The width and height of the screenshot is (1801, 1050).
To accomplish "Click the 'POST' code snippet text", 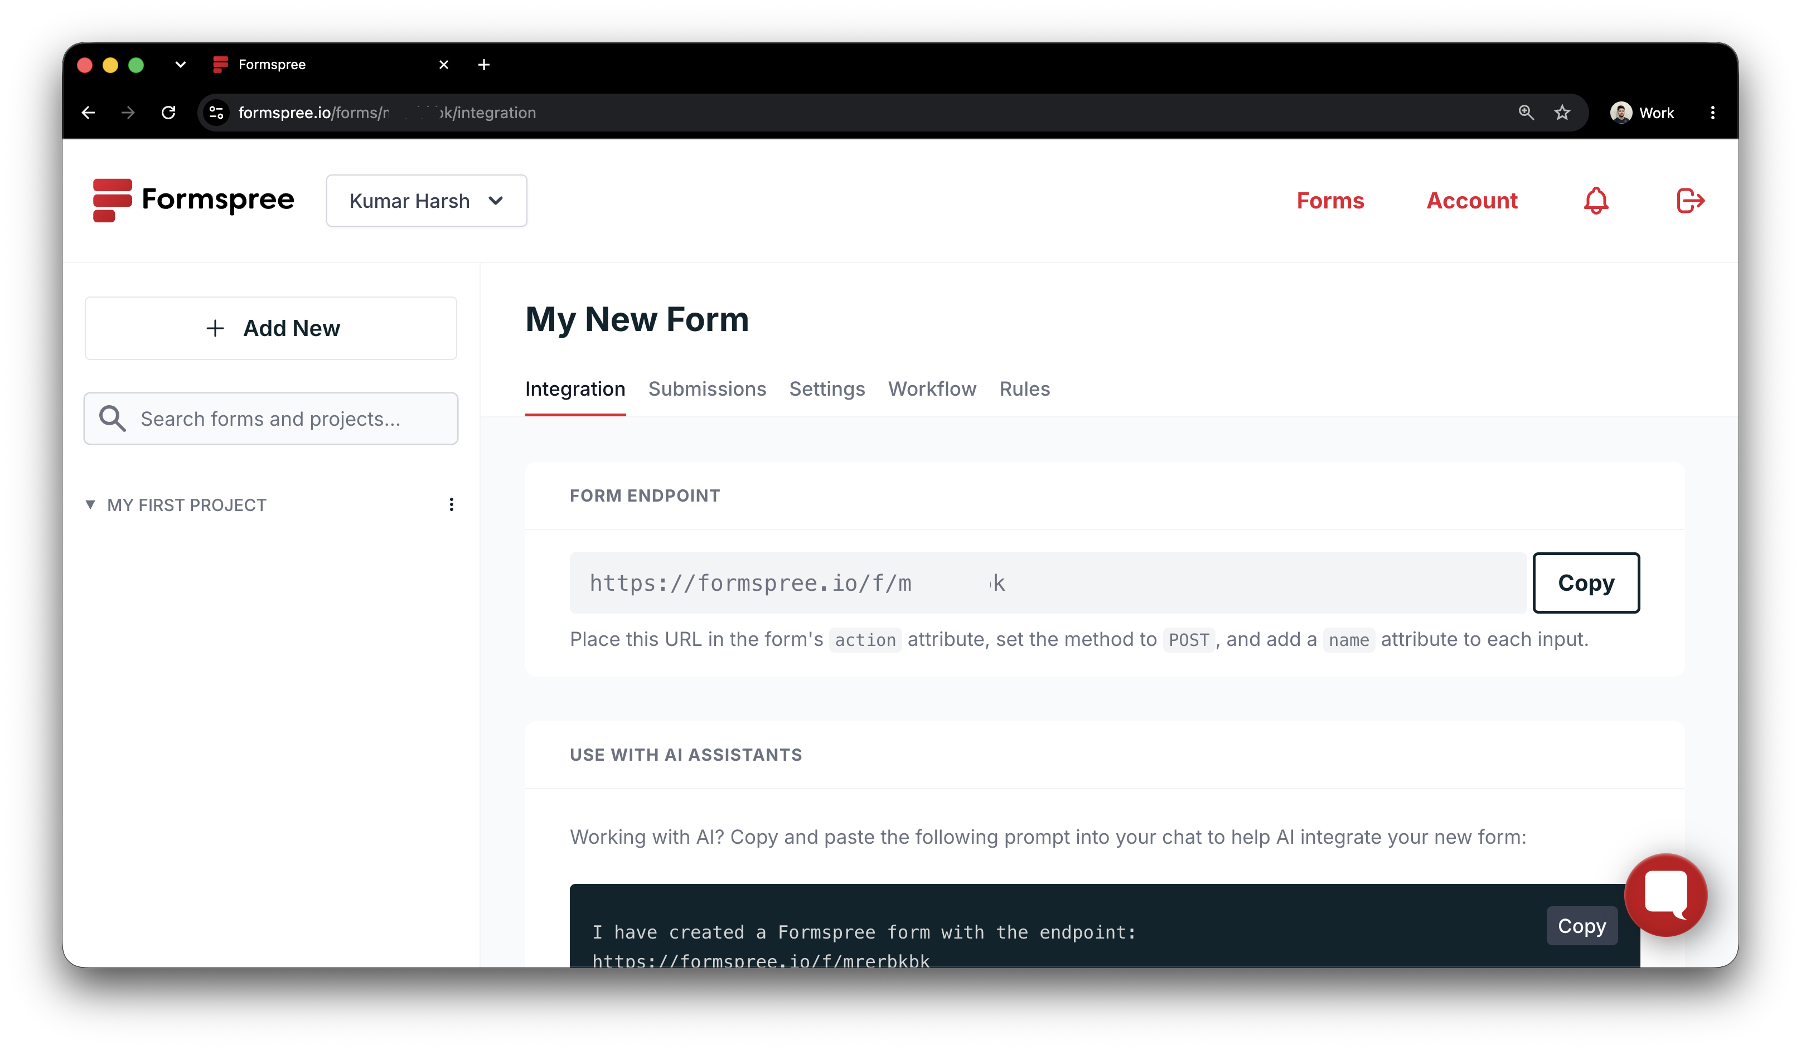I will (1189, 640).
